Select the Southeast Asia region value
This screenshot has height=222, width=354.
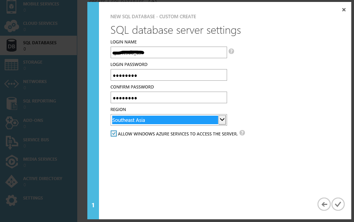coord(165,120)
